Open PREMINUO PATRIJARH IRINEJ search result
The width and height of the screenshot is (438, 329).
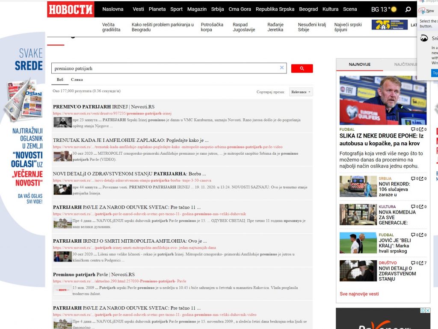[104, 106]
